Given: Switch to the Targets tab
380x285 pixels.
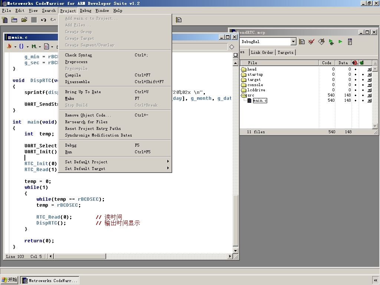Looking at the screenshot, I should click(285, 52).
